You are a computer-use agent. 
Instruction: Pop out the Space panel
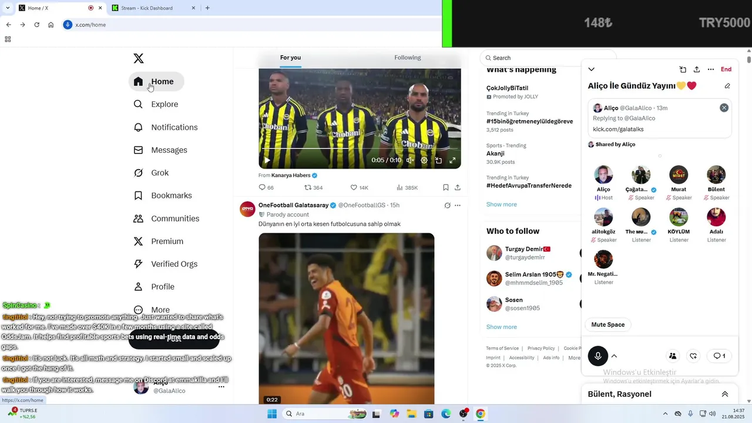click(x=683, y=69)
